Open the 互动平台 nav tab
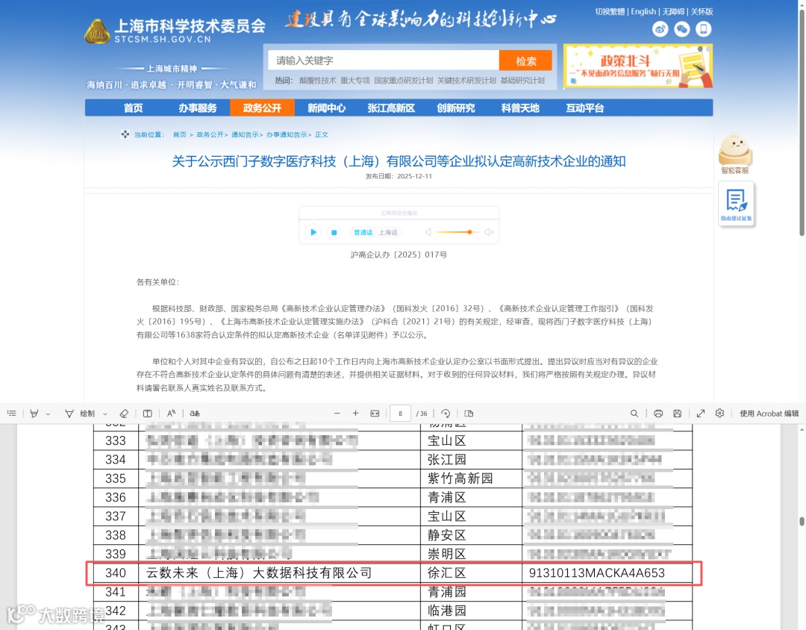This screenshot has width=806, height=630. 585,108
